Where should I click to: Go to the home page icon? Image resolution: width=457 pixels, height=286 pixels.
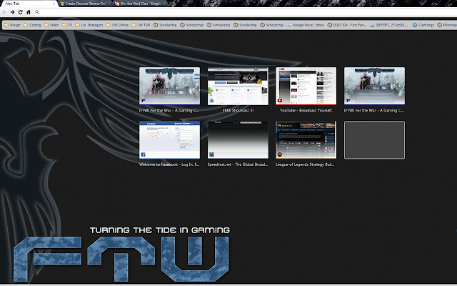tap(28, 12)
